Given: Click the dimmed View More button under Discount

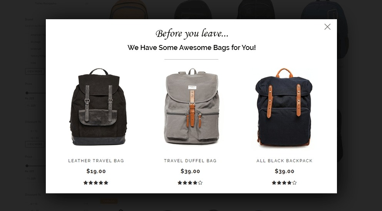Looking at the screenshot, I should coord(35,144).
